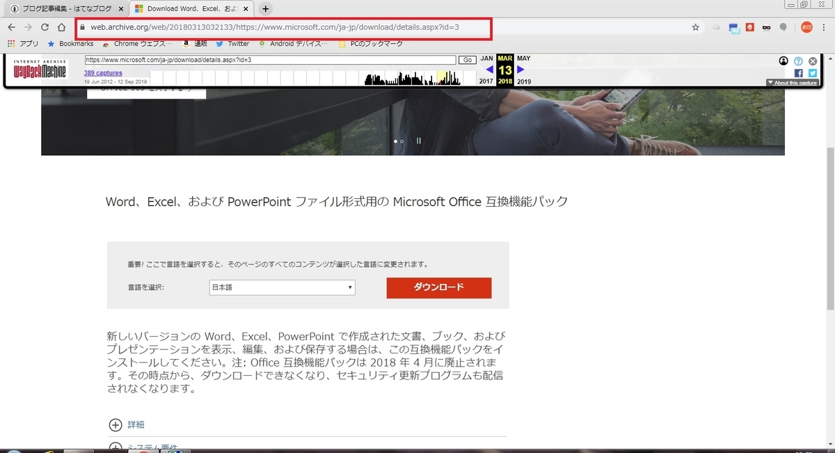Open the PCのブックマーク folder
This screenshot has height=453, width=835.
coord(372,43)
